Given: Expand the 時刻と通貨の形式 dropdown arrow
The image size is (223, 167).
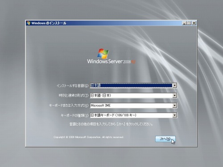Looking at the screenshot, I should [x=174, y=95].
